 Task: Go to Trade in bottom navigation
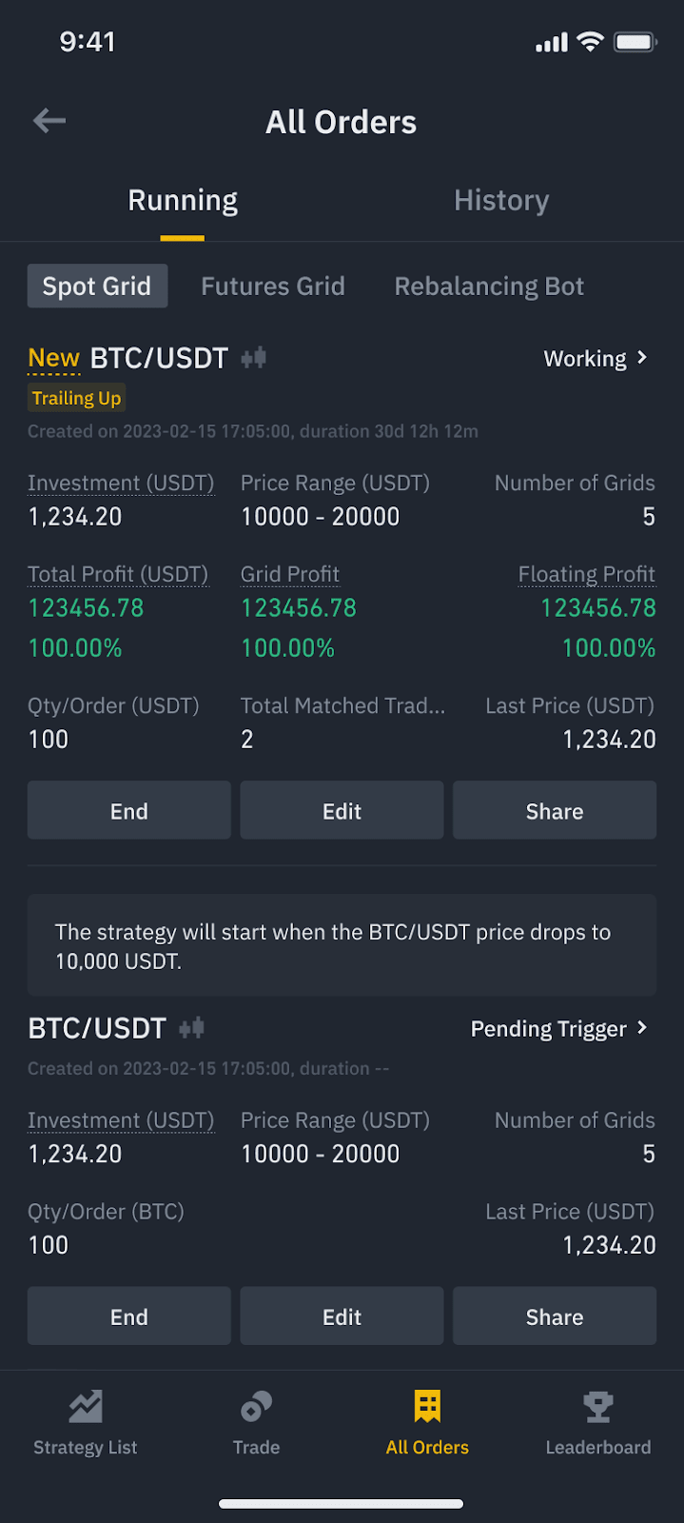point(256,1407)
